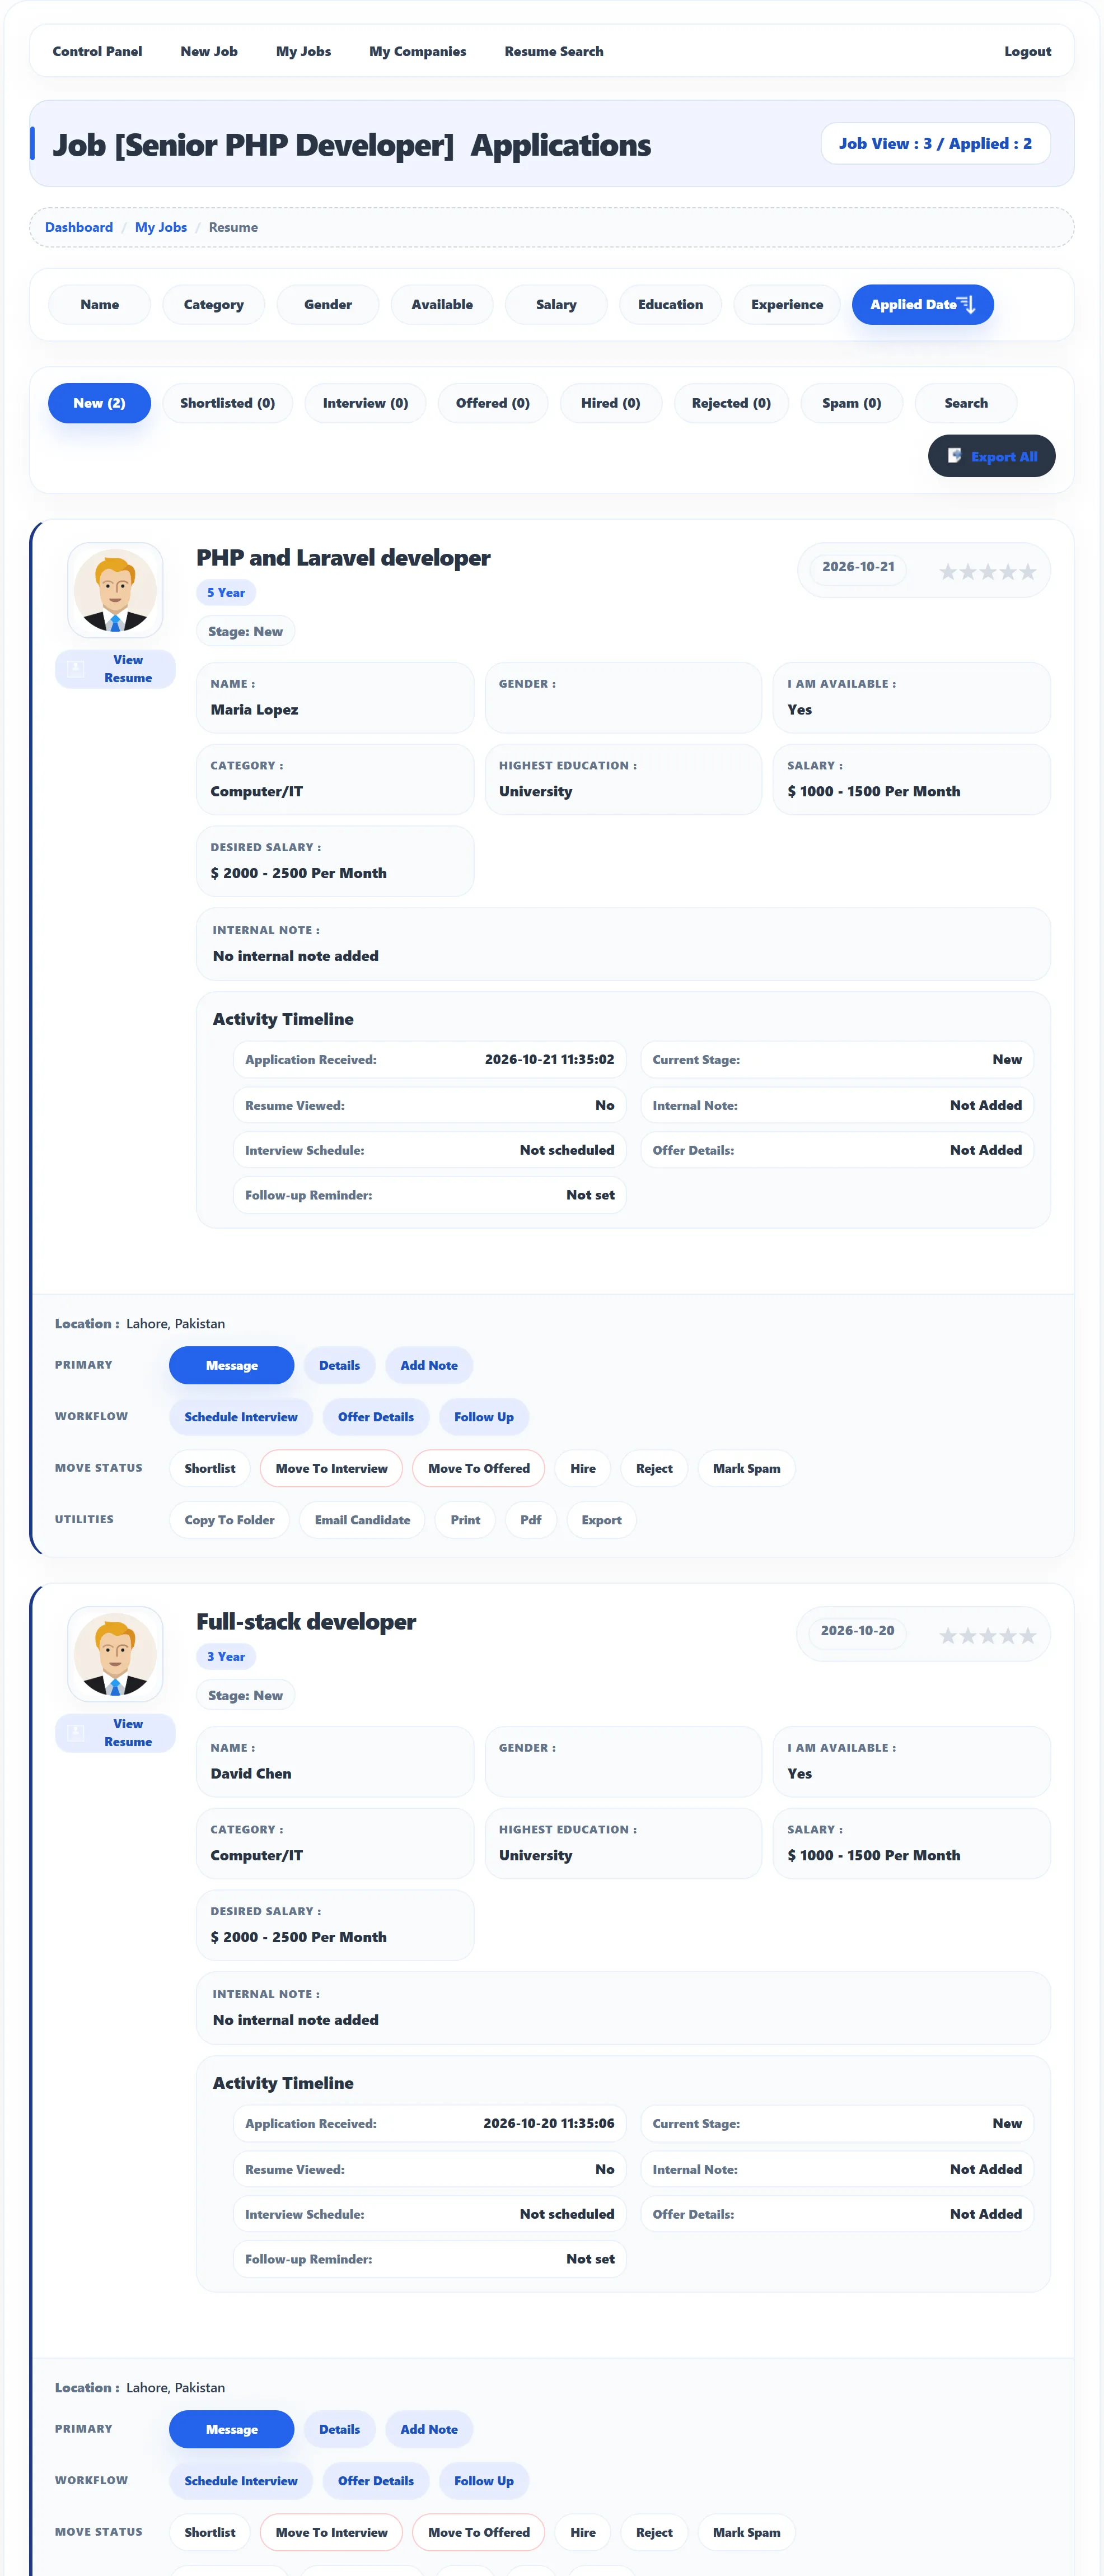Select the New (2) tab

[x=99, y=403]
